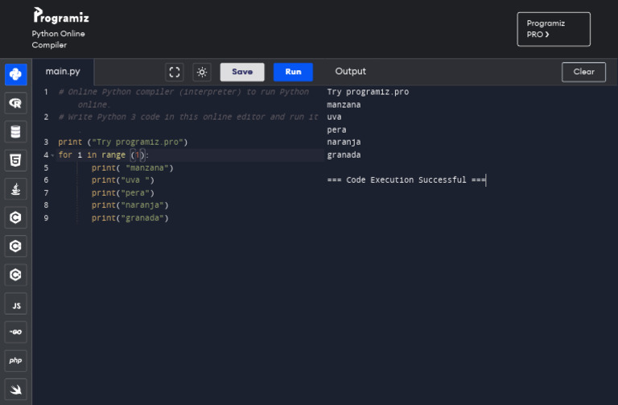Click 'naranja' in the output panel

coord(344,142)
